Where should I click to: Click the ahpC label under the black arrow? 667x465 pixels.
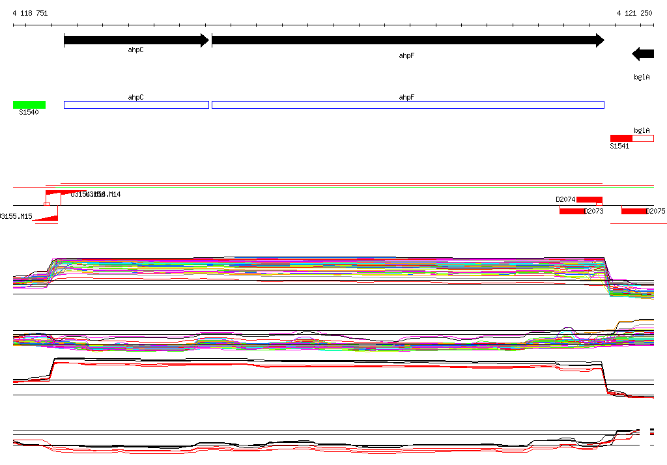(x=135, y=49)
